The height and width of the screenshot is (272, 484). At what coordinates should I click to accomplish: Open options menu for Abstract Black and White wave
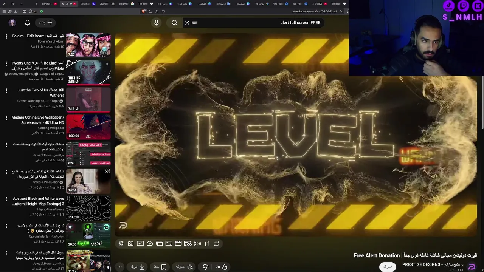pyautogui.click(x=6, y=199)
